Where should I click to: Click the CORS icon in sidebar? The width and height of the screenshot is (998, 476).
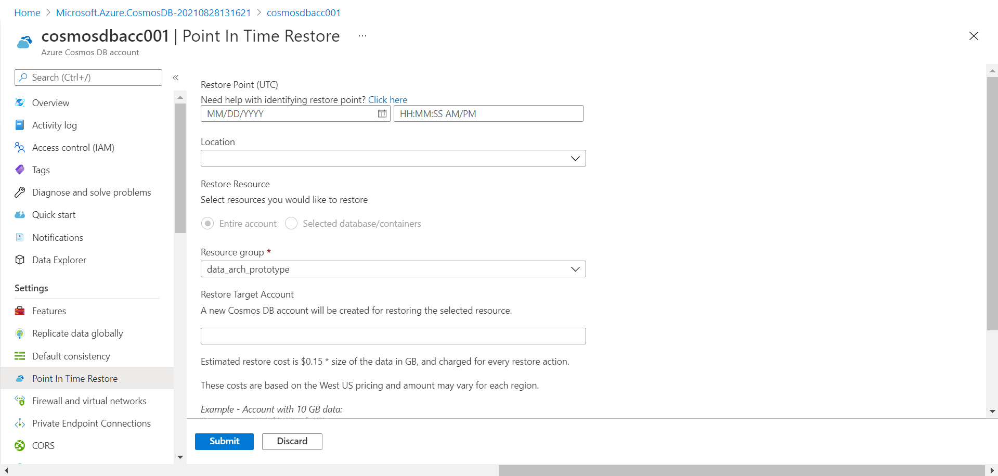coord(20,445)
